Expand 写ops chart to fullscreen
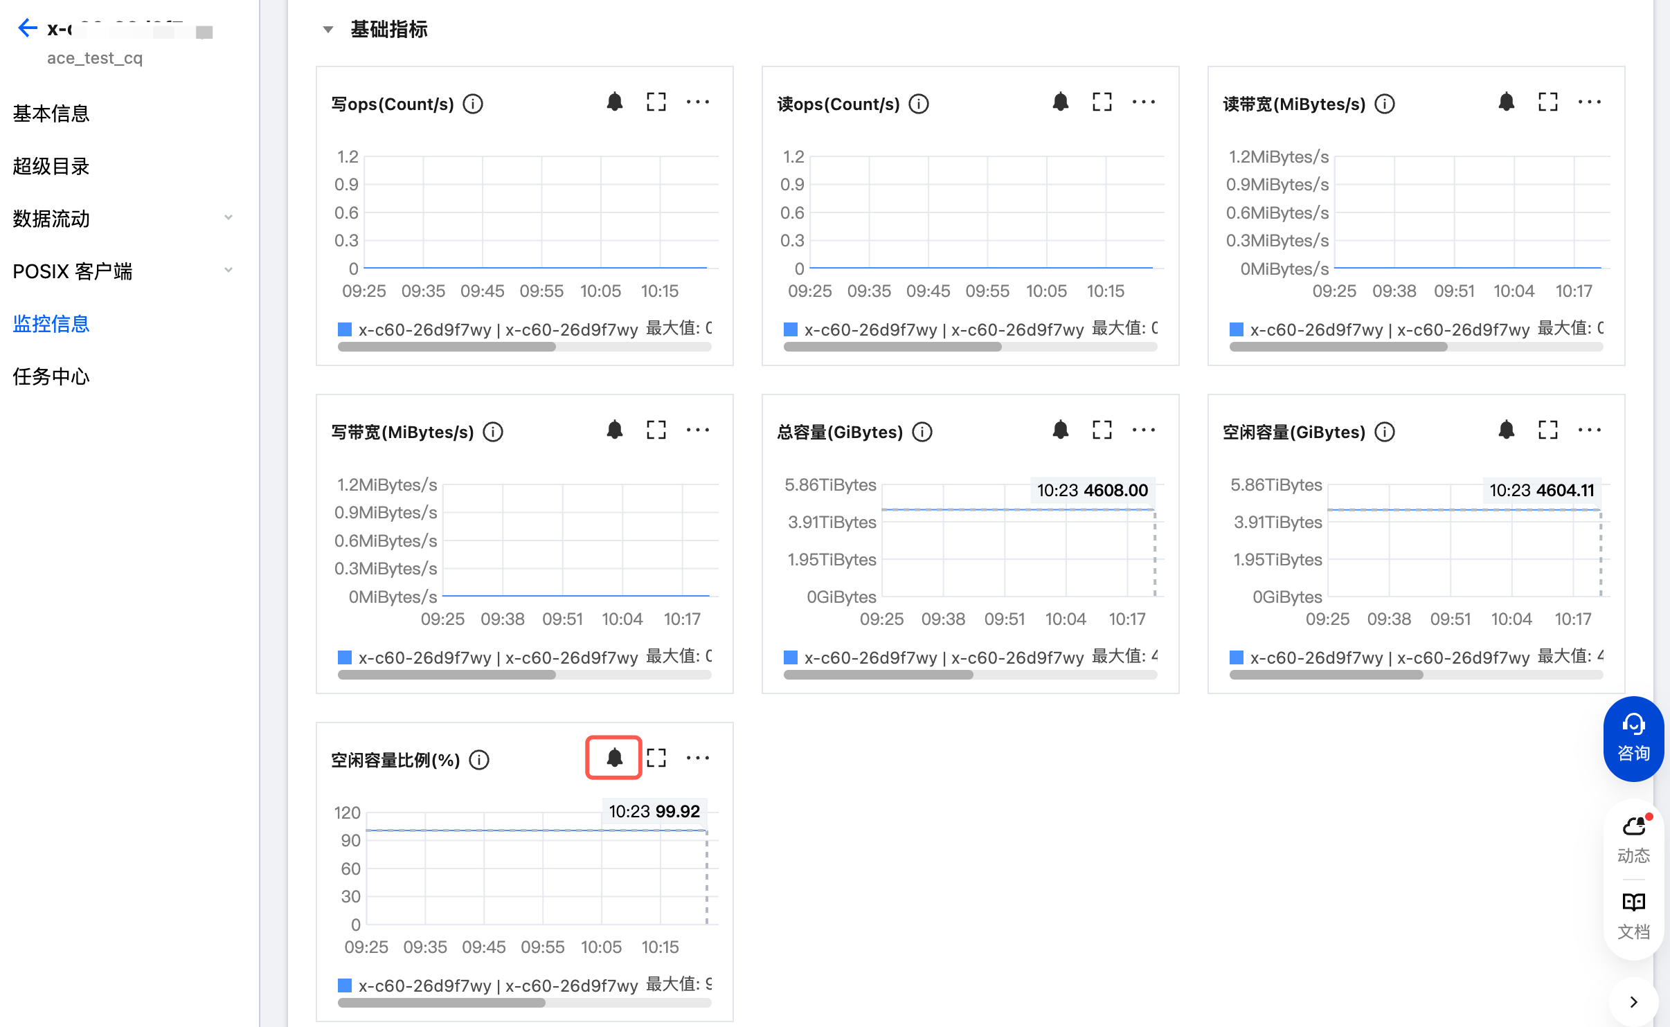The height and width of the screenshot is (1027, 1670). click(x=656, y=102)
